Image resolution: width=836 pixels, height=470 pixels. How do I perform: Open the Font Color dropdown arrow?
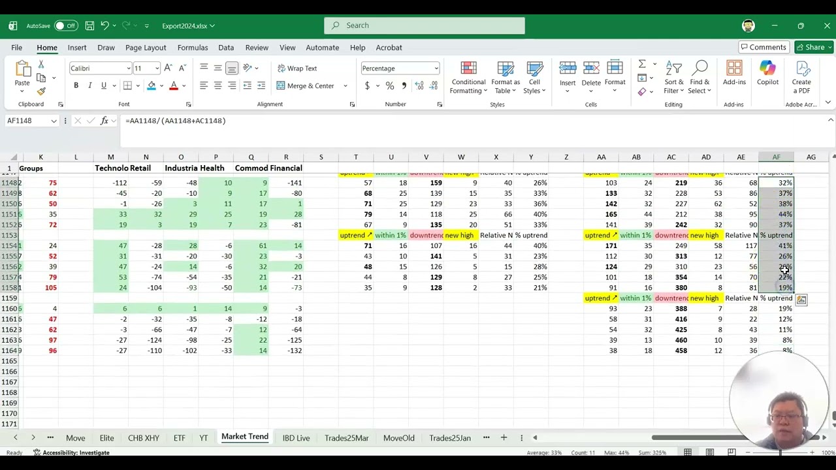pos(184,86)
